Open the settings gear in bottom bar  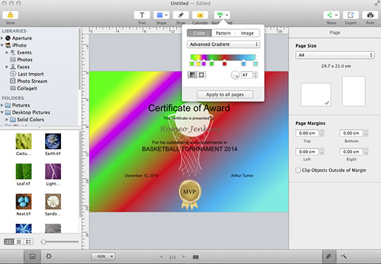48,256
